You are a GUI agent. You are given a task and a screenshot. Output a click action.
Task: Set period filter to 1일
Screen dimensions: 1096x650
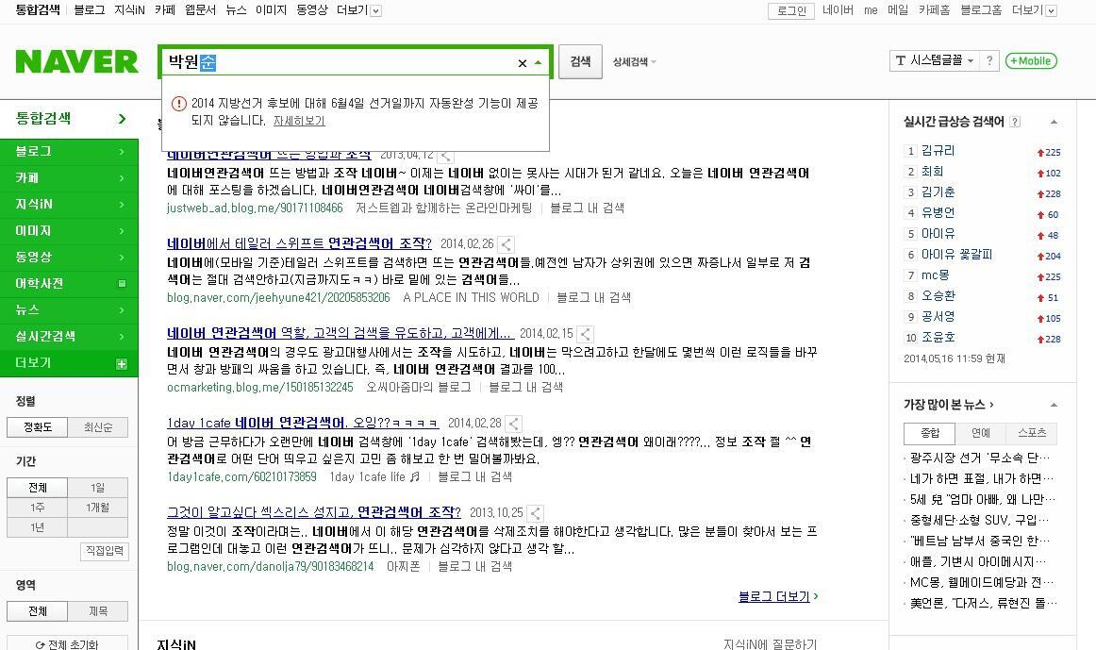point(98,488)
